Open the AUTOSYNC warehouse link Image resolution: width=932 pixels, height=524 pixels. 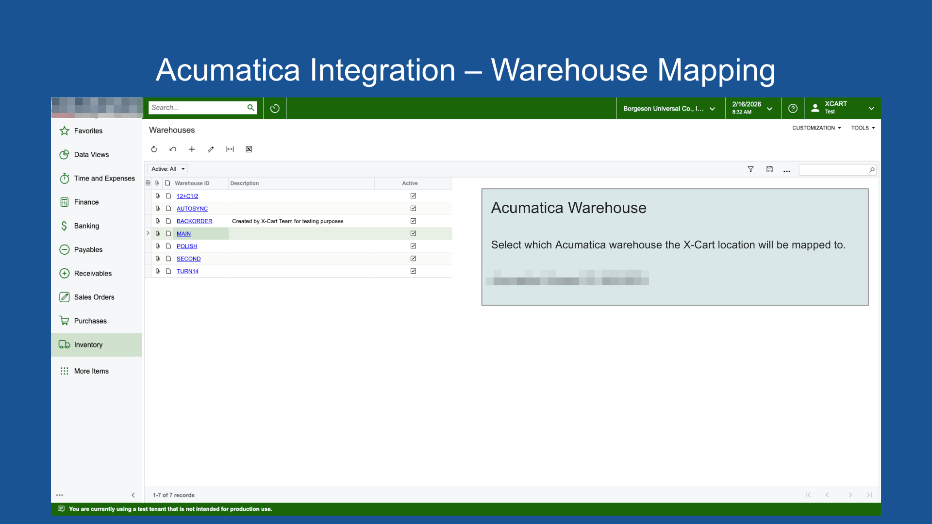[192, 209]
